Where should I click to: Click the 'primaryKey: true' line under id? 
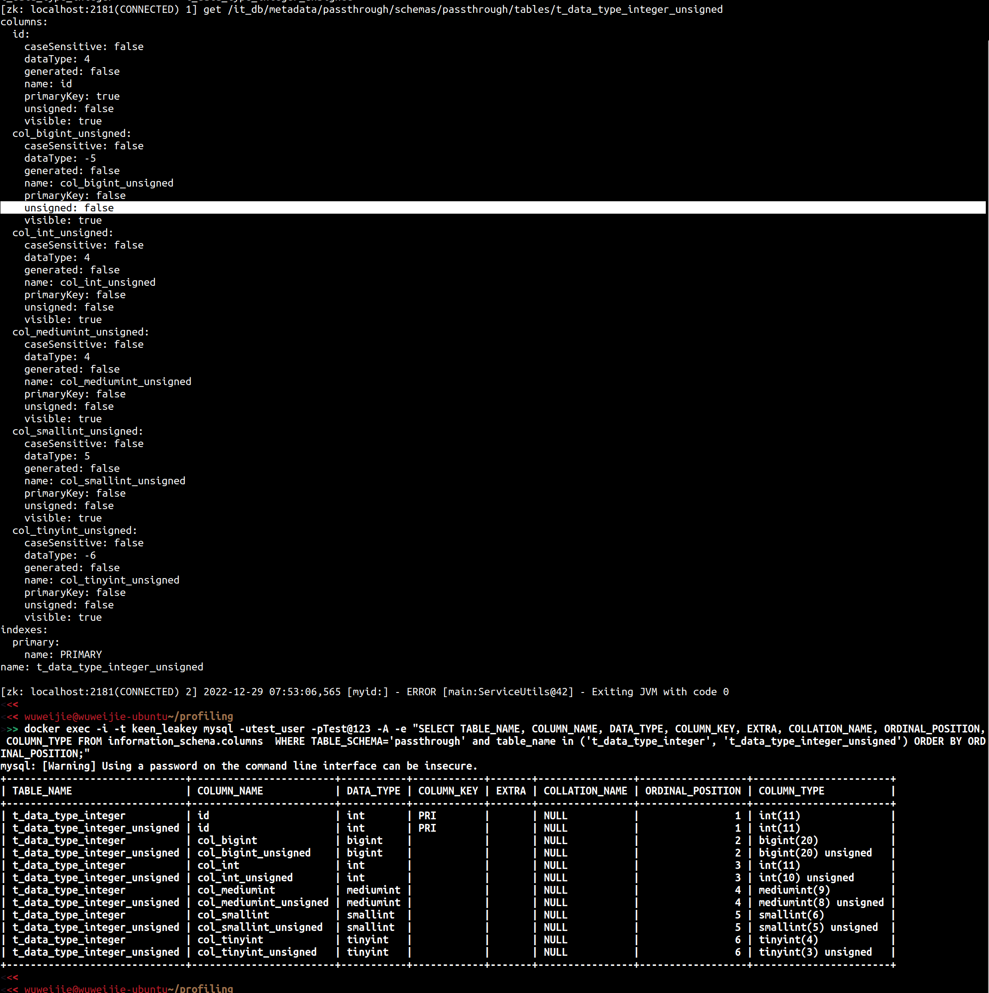(x=71, y=96)
